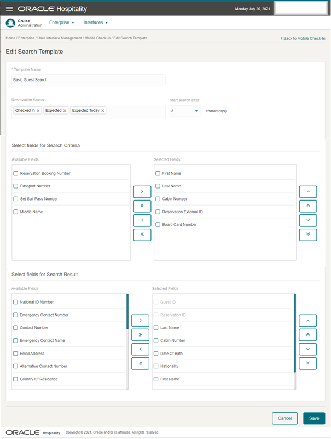
Task: Move selected field left in Search Result
Action: [141, 349]
